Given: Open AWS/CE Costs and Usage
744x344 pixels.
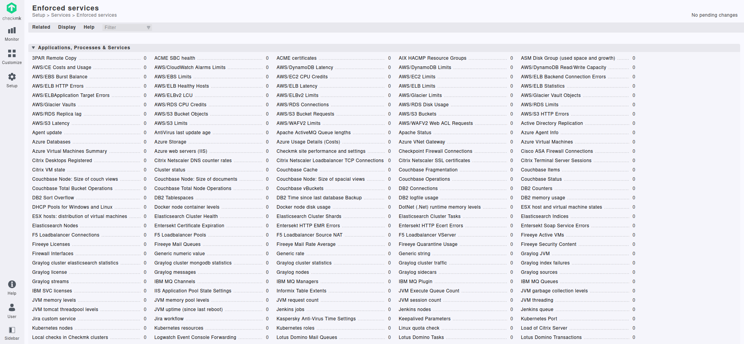Looking at the screenshot, I should click(x=62, y=67).
